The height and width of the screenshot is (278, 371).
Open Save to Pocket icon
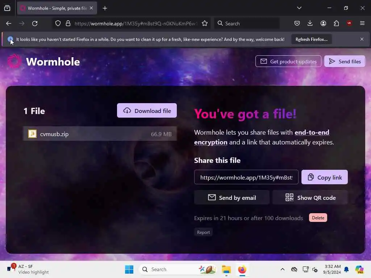297,23
